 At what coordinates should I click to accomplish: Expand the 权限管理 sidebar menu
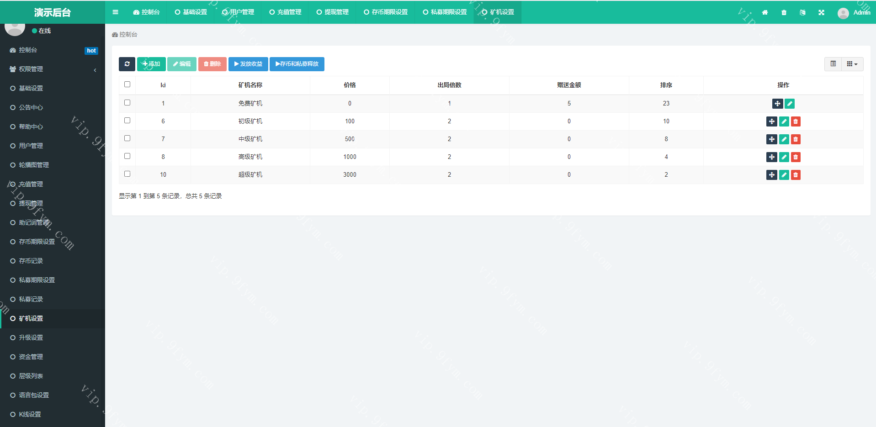(x=53, y=69)
